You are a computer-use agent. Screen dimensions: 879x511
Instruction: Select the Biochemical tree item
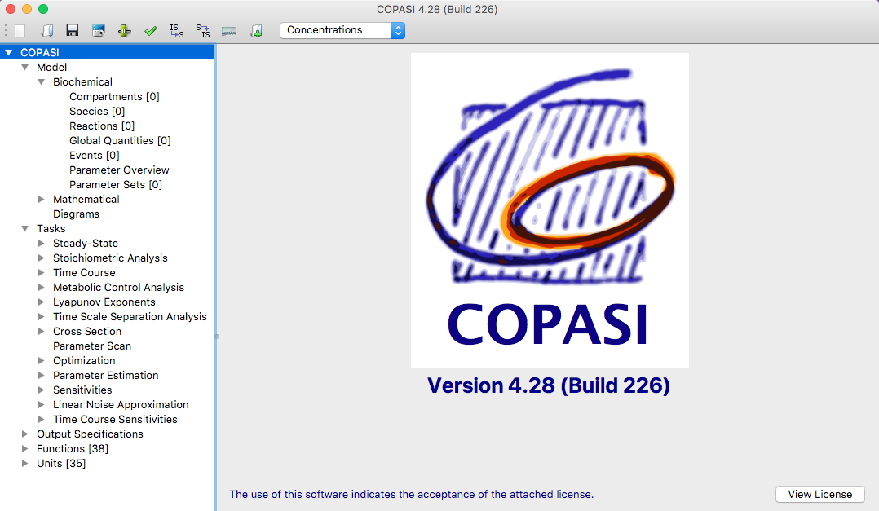(x=82, y=81)
